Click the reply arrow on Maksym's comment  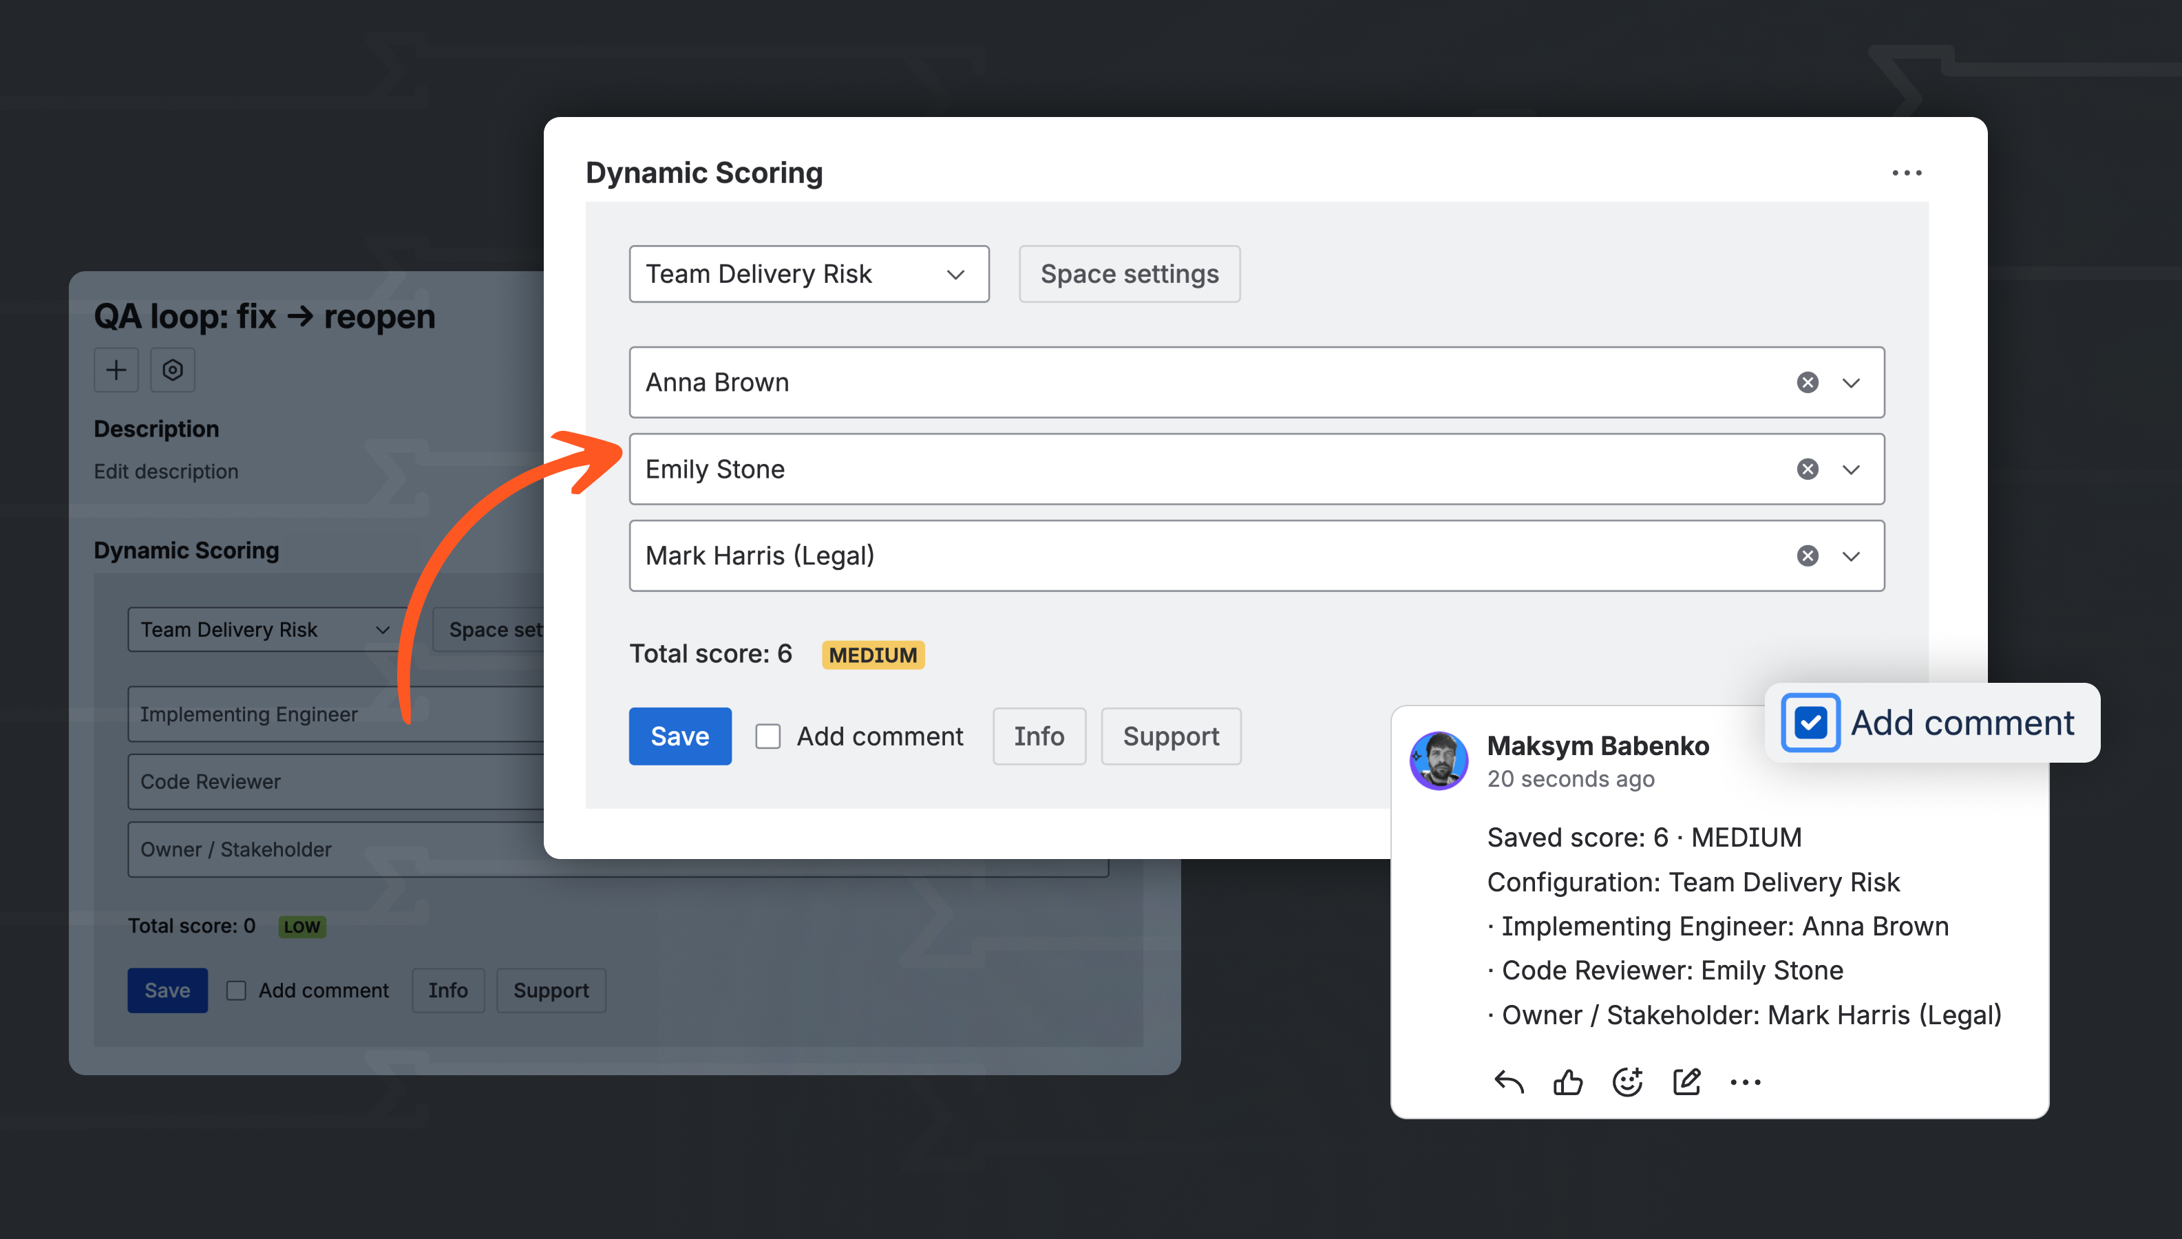click(x=1510, y=1081)
